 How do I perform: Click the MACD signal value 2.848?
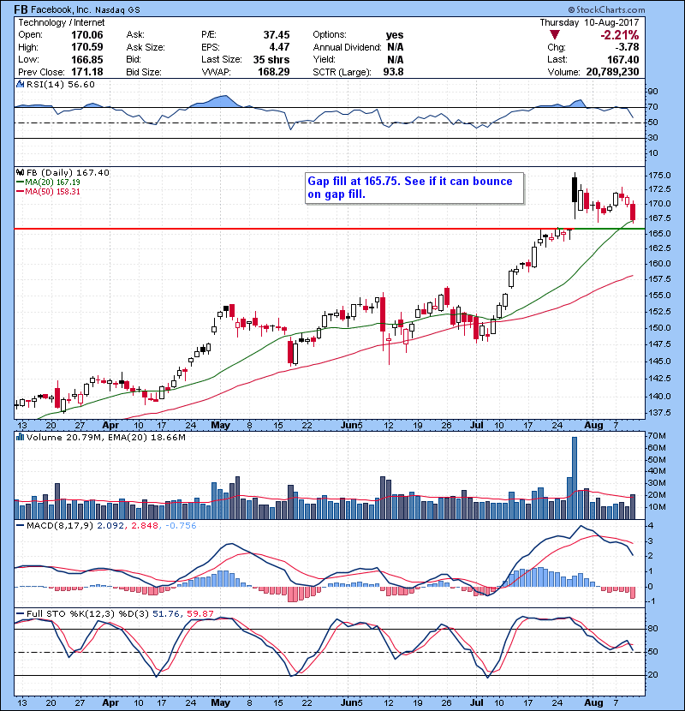(x=145, y=526)
